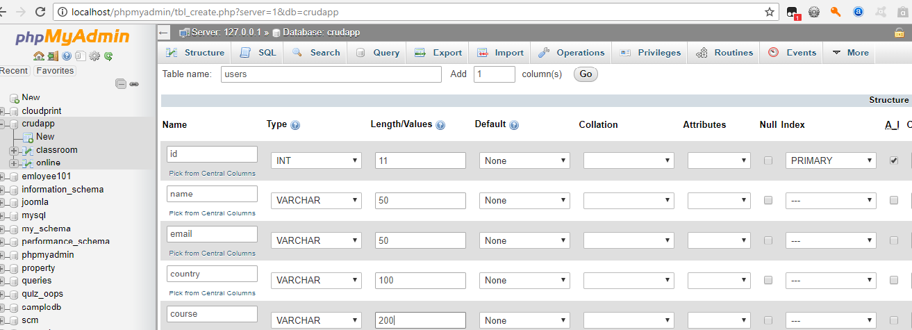This screenshot has height=330, width=912.
Task: Open navigation panel settings gear icon
Action: 94,56
